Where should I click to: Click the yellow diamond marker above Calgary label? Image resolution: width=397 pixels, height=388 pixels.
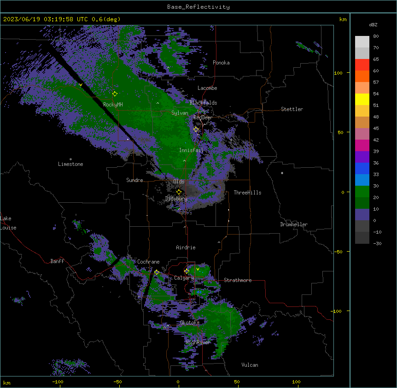(x=187, y=271)
